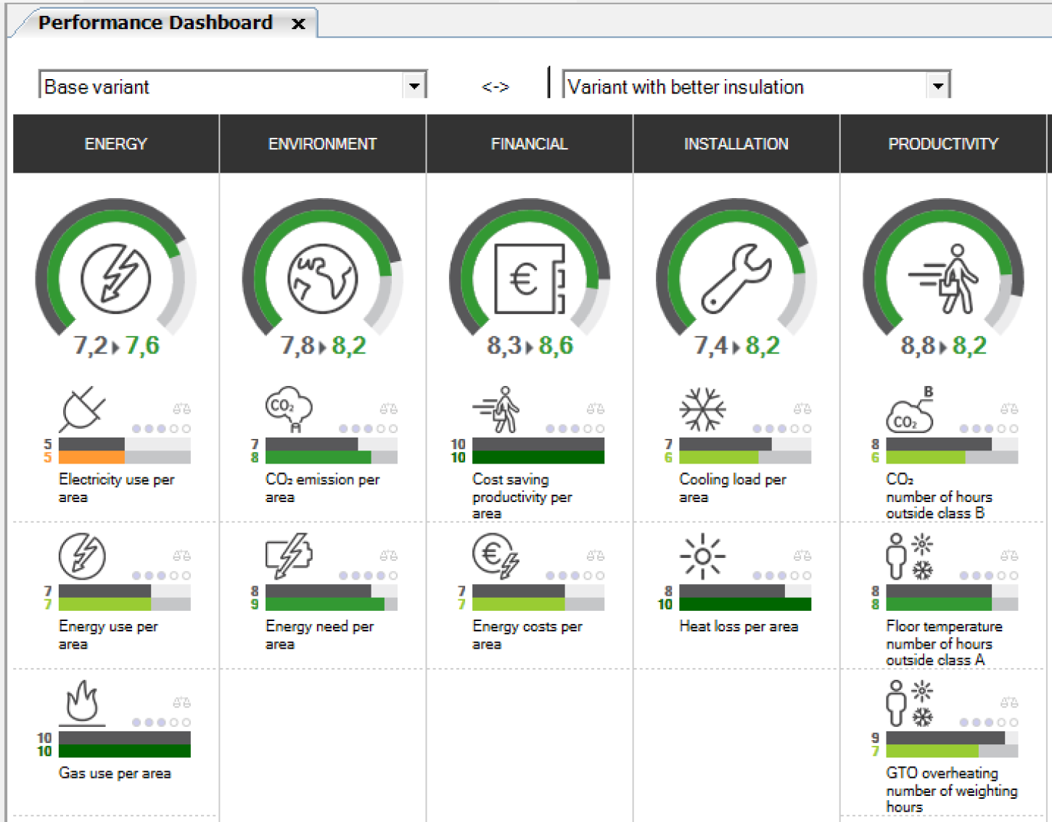
Task: Open the Base variant dropdown arrow
Action: click(414, 86)
